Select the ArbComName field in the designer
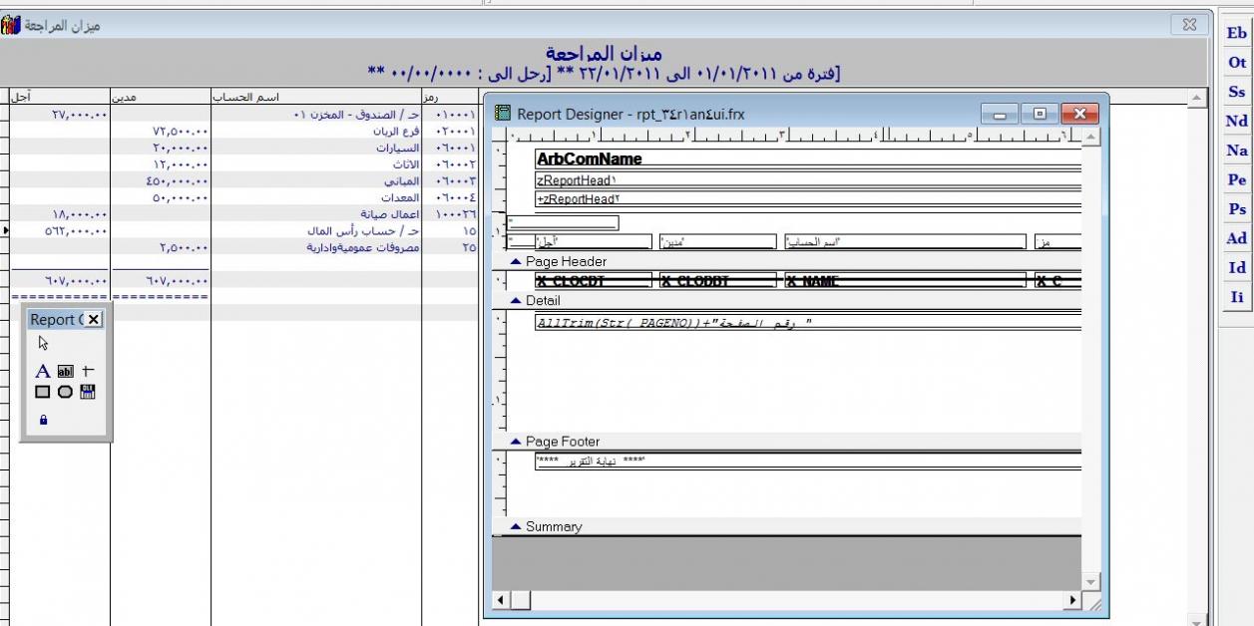Viewport: 1254px width, 626px height. click(x=809, y=158)
